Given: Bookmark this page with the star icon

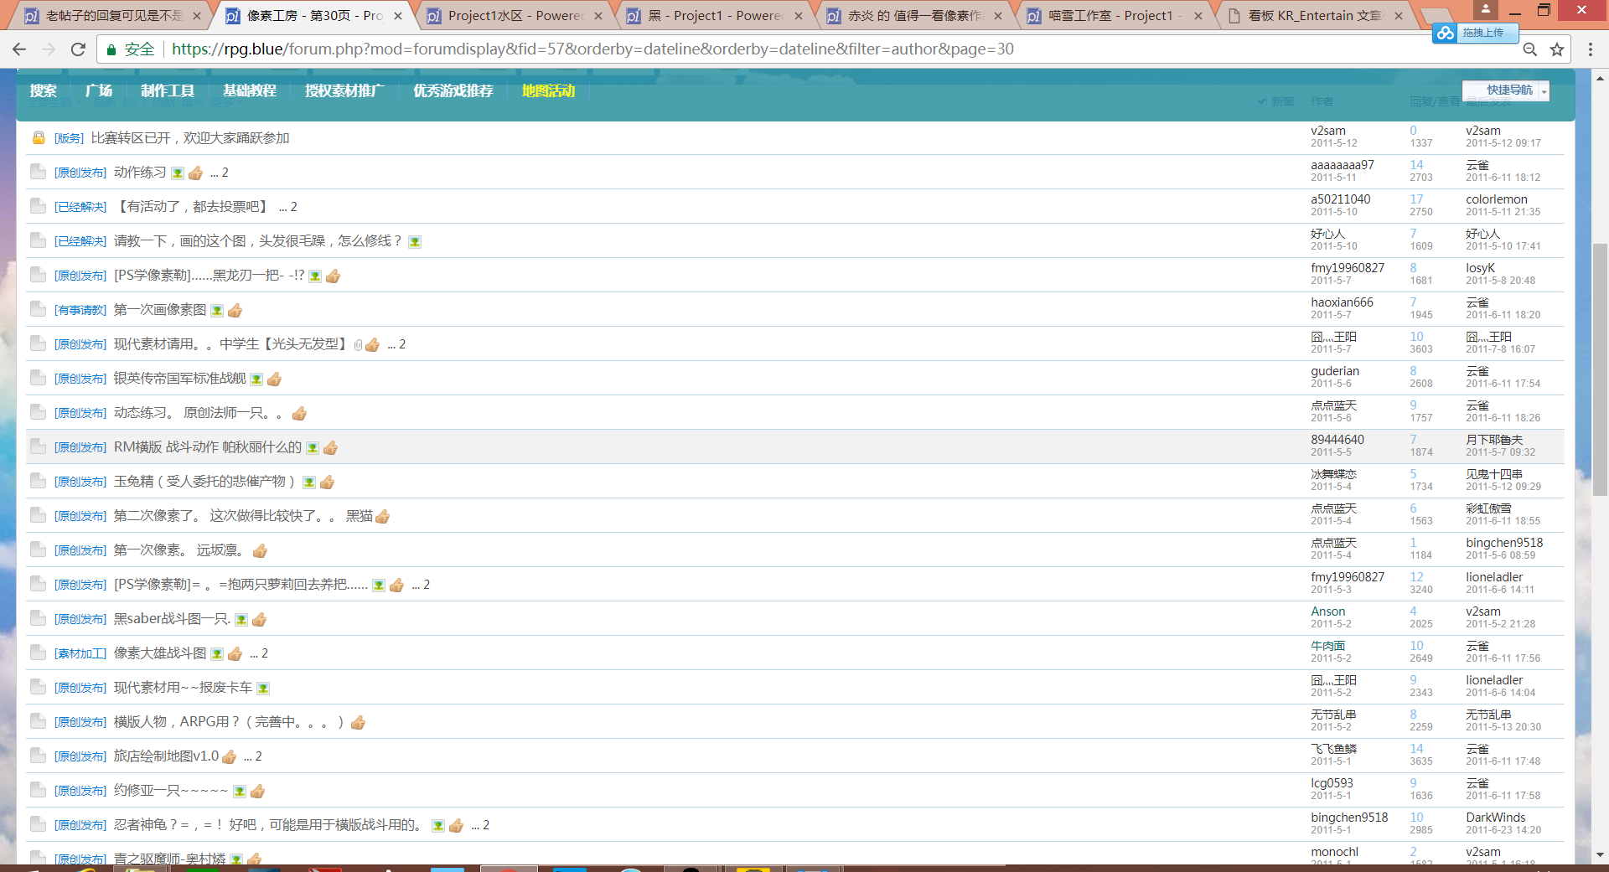Looking at the screenshot, I should click(1557, 49).
